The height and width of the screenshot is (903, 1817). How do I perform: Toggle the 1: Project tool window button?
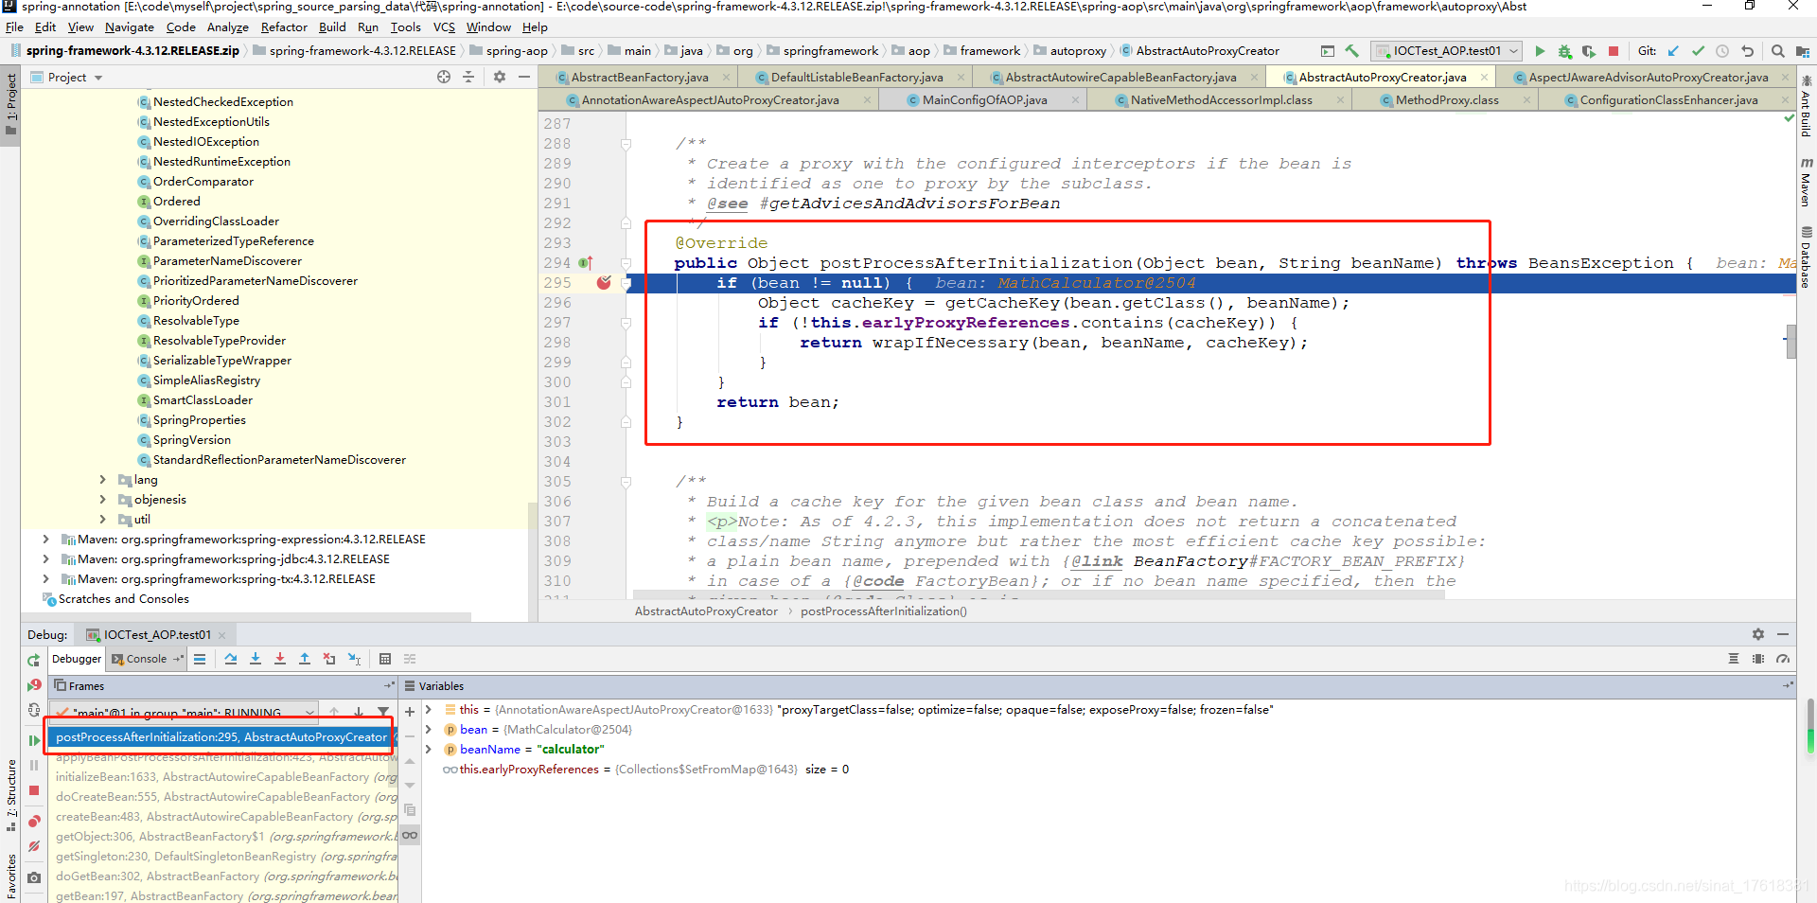11,104
